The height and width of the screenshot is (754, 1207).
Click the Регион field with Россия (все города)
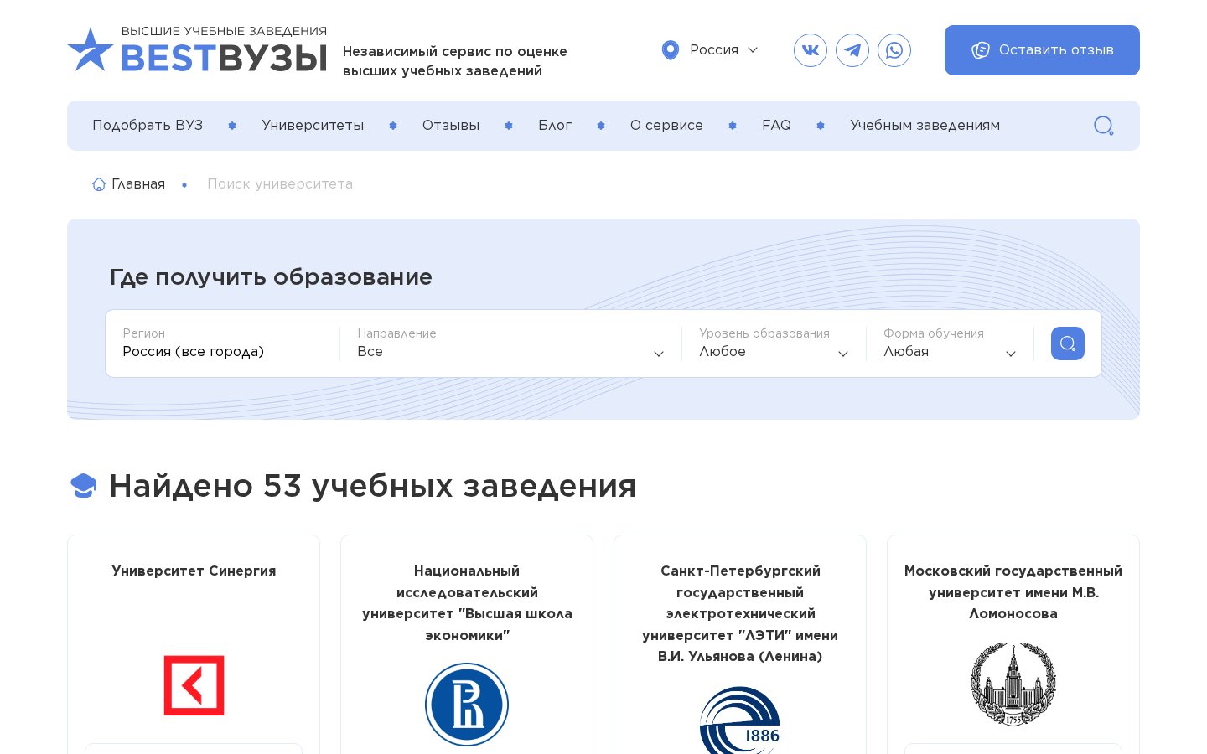[223, 343]
